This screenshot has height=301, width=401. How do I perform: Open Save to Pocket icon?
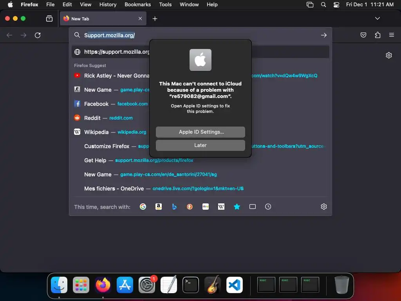coord(363,35)
